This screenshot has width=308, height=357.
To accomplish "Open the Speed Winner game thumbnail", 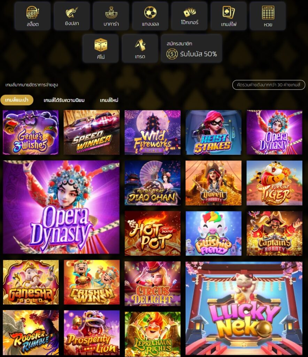I will pos(92,132).
